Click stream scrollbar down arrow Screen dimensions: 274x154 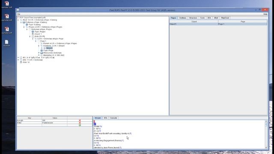tap(266, 148)
